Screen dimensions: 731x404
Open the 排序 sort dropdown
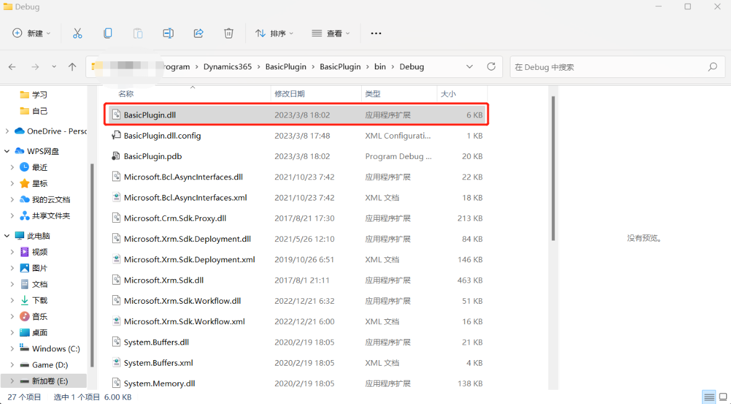274,33
